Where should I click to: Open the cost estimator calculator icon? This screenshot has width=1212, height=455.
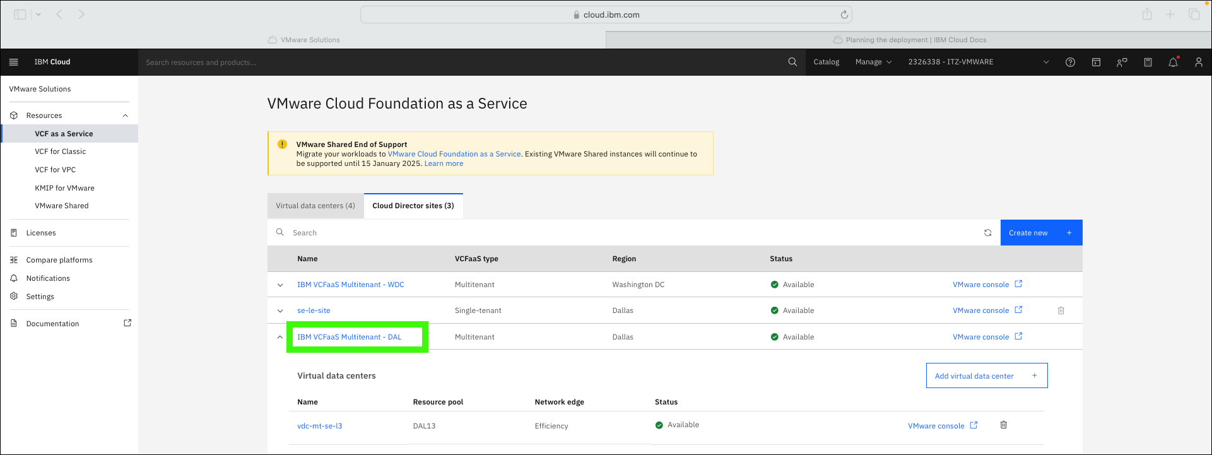tap(1148, 62)
